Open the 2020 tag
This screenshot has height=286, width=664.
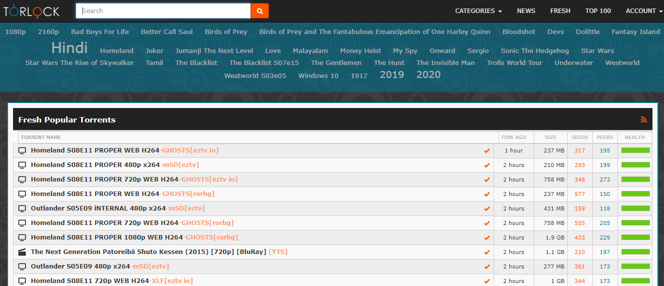coord(428,74)
